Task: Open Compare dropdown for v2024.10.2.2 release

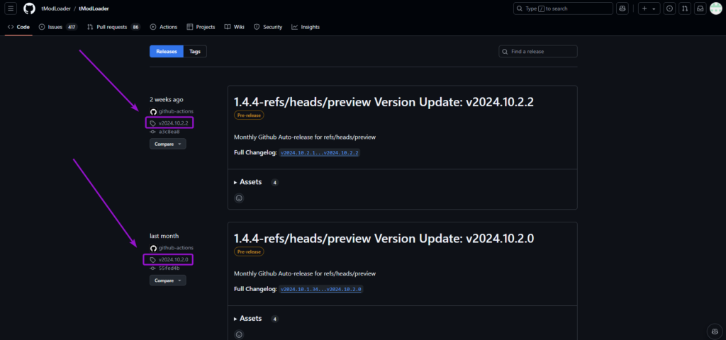Action: [x=167, y=144]
